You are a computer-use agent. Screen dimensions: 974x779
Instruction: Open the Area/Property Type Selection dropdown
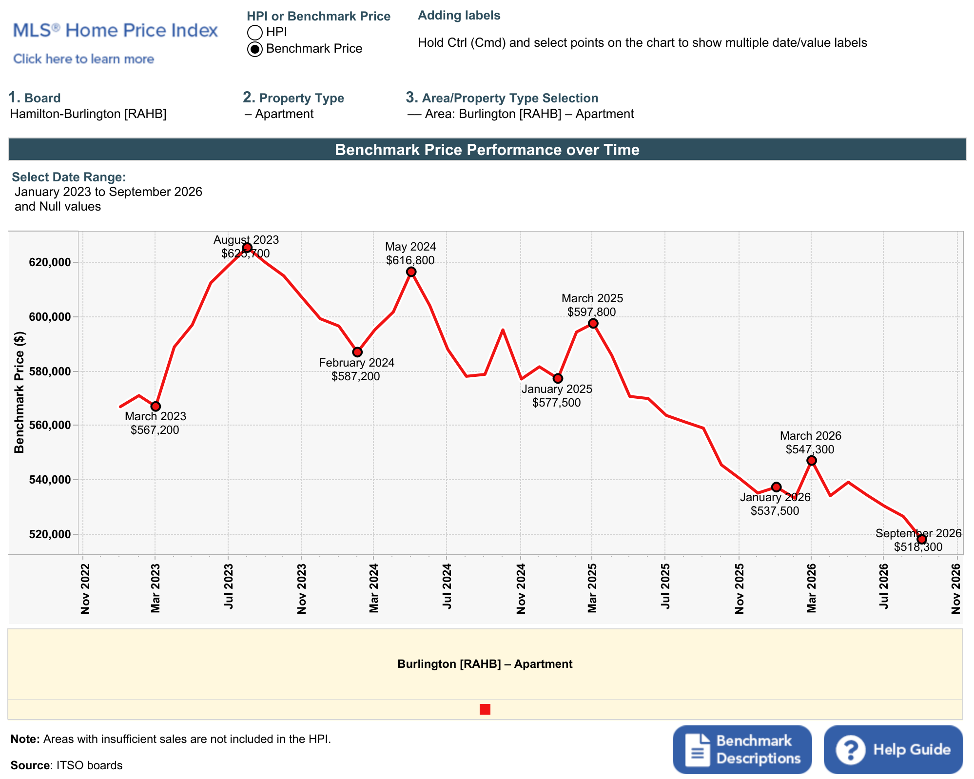(x=520, y=114)
